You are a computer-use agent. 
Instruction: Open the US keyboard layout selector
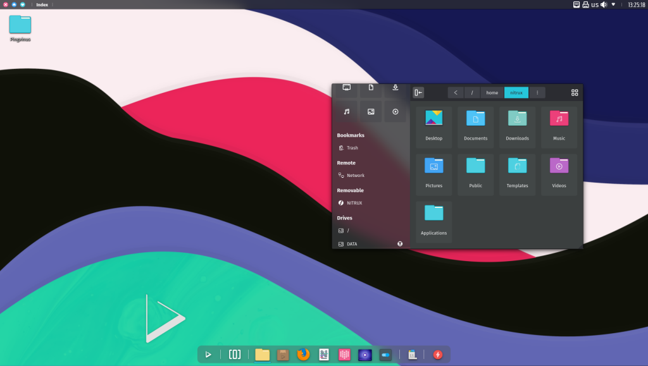click(x=595, y=4)
